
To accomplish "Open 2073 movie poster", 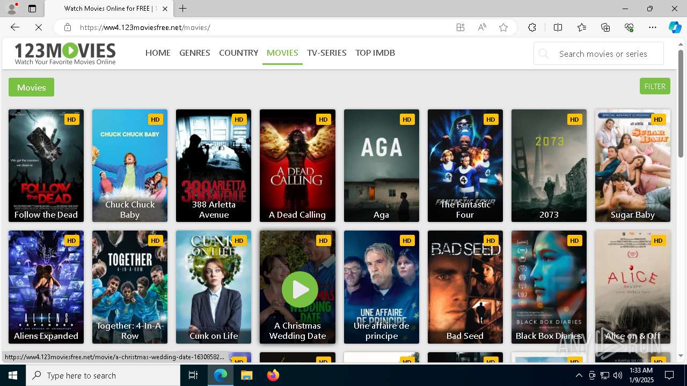I will pos(549,166).
